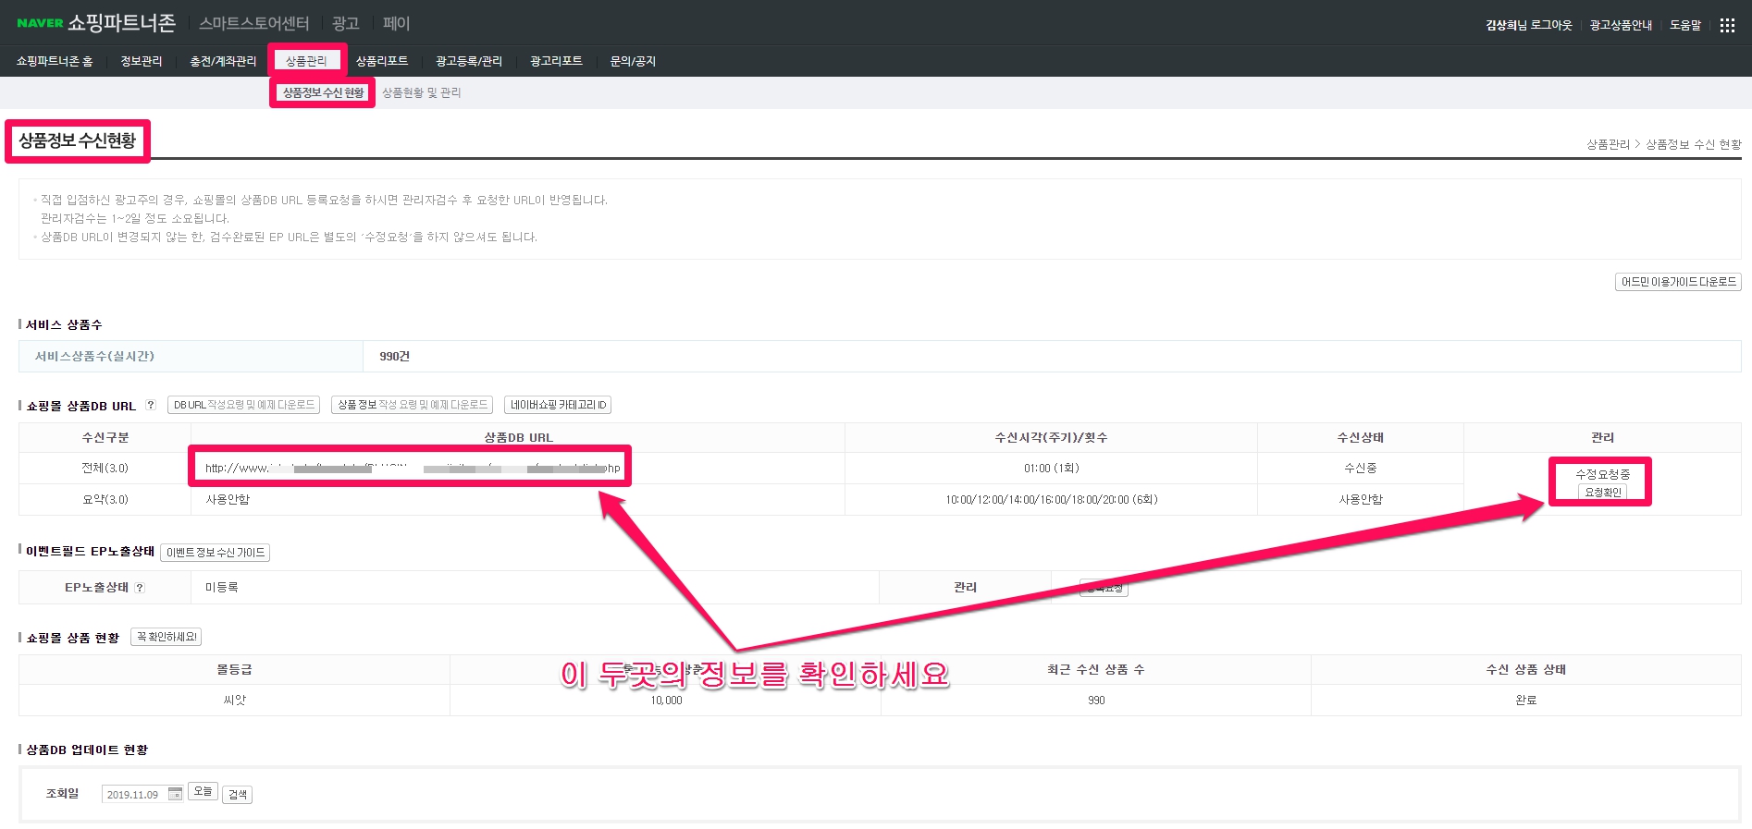Click the 조회일 date input field
Screen dimensions: 1752x829
tap(133, 795)
